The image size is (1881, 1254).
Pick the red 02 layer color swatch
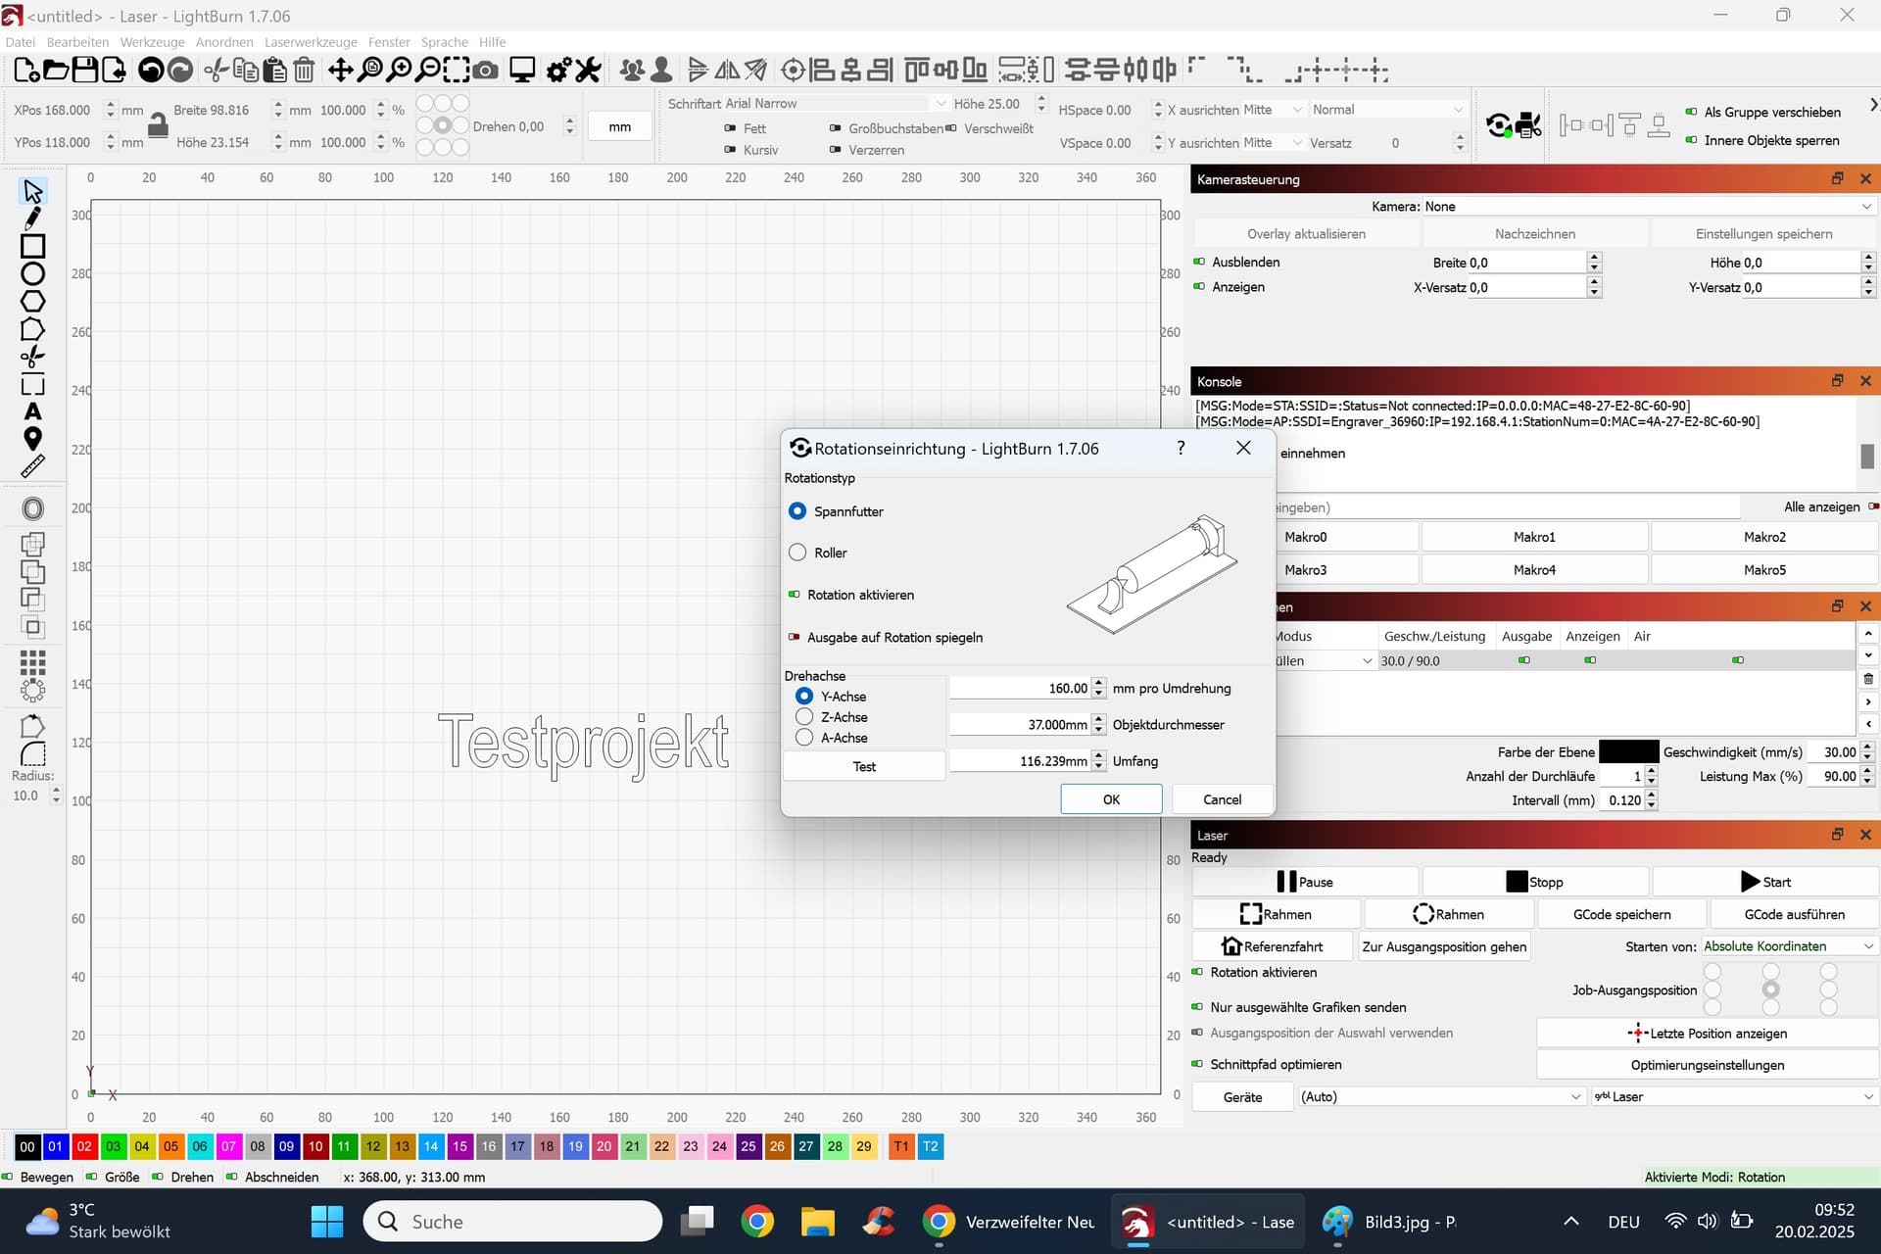click(84, 1146)
